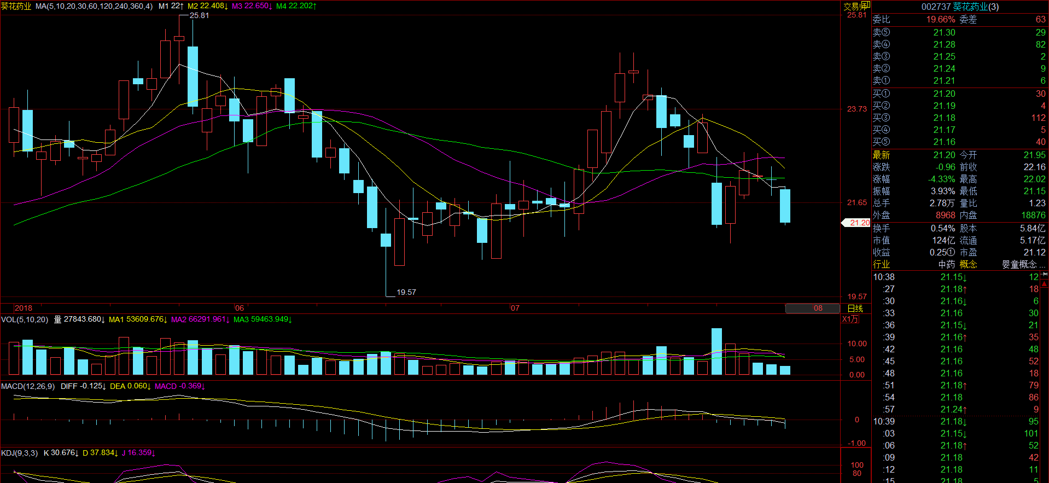
Task: Click the 最低 21.15 value
Action: tap(1035, 191)
